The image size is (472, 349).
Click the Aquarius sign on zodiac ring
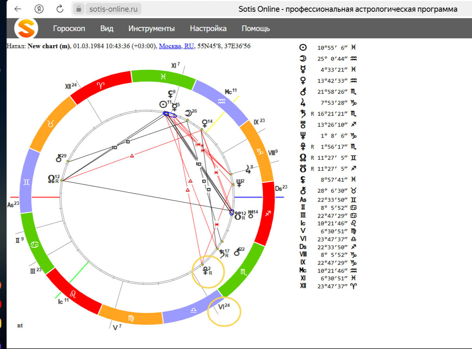(x=221, y=100)
